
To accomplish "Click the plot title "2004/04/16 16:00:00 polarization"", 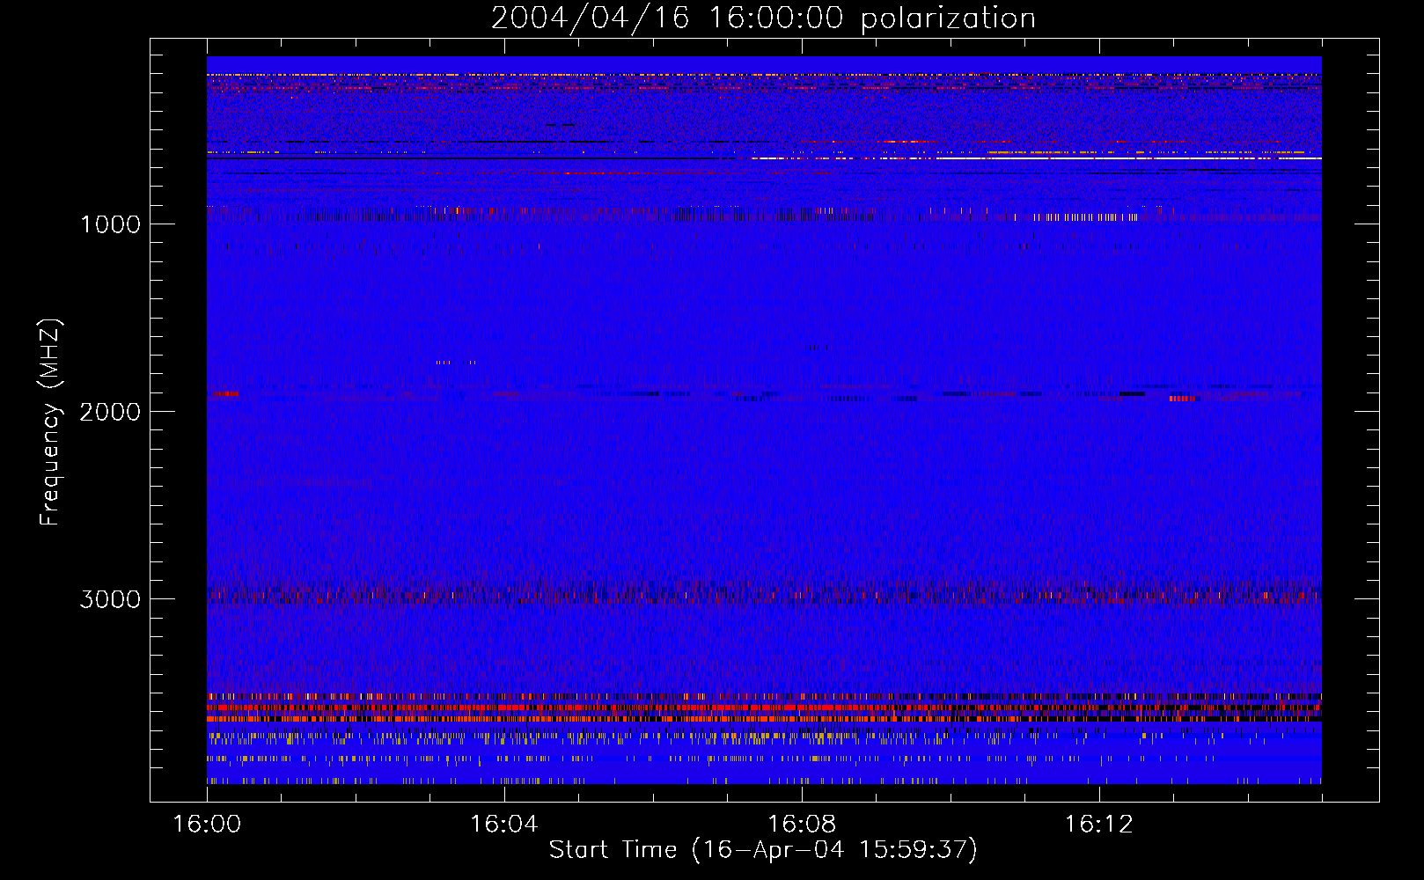I will coord(763,18).
